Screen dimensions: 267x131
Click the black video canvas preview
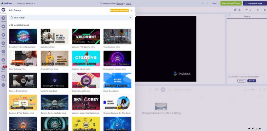[166, 49]
